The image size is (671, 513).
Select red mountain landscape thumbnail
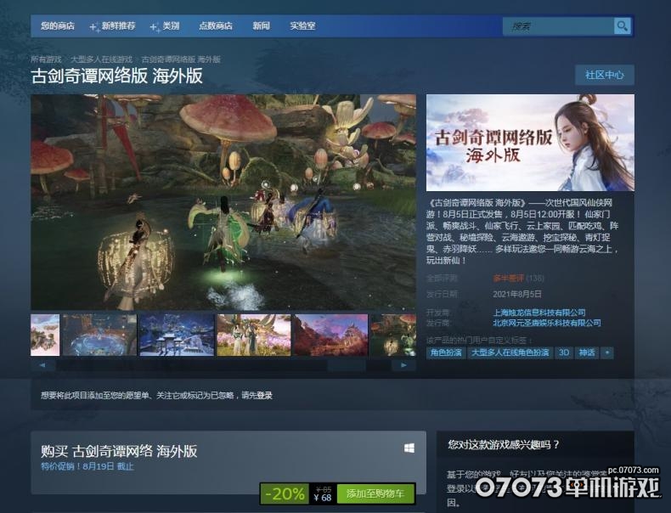(330, 335)
